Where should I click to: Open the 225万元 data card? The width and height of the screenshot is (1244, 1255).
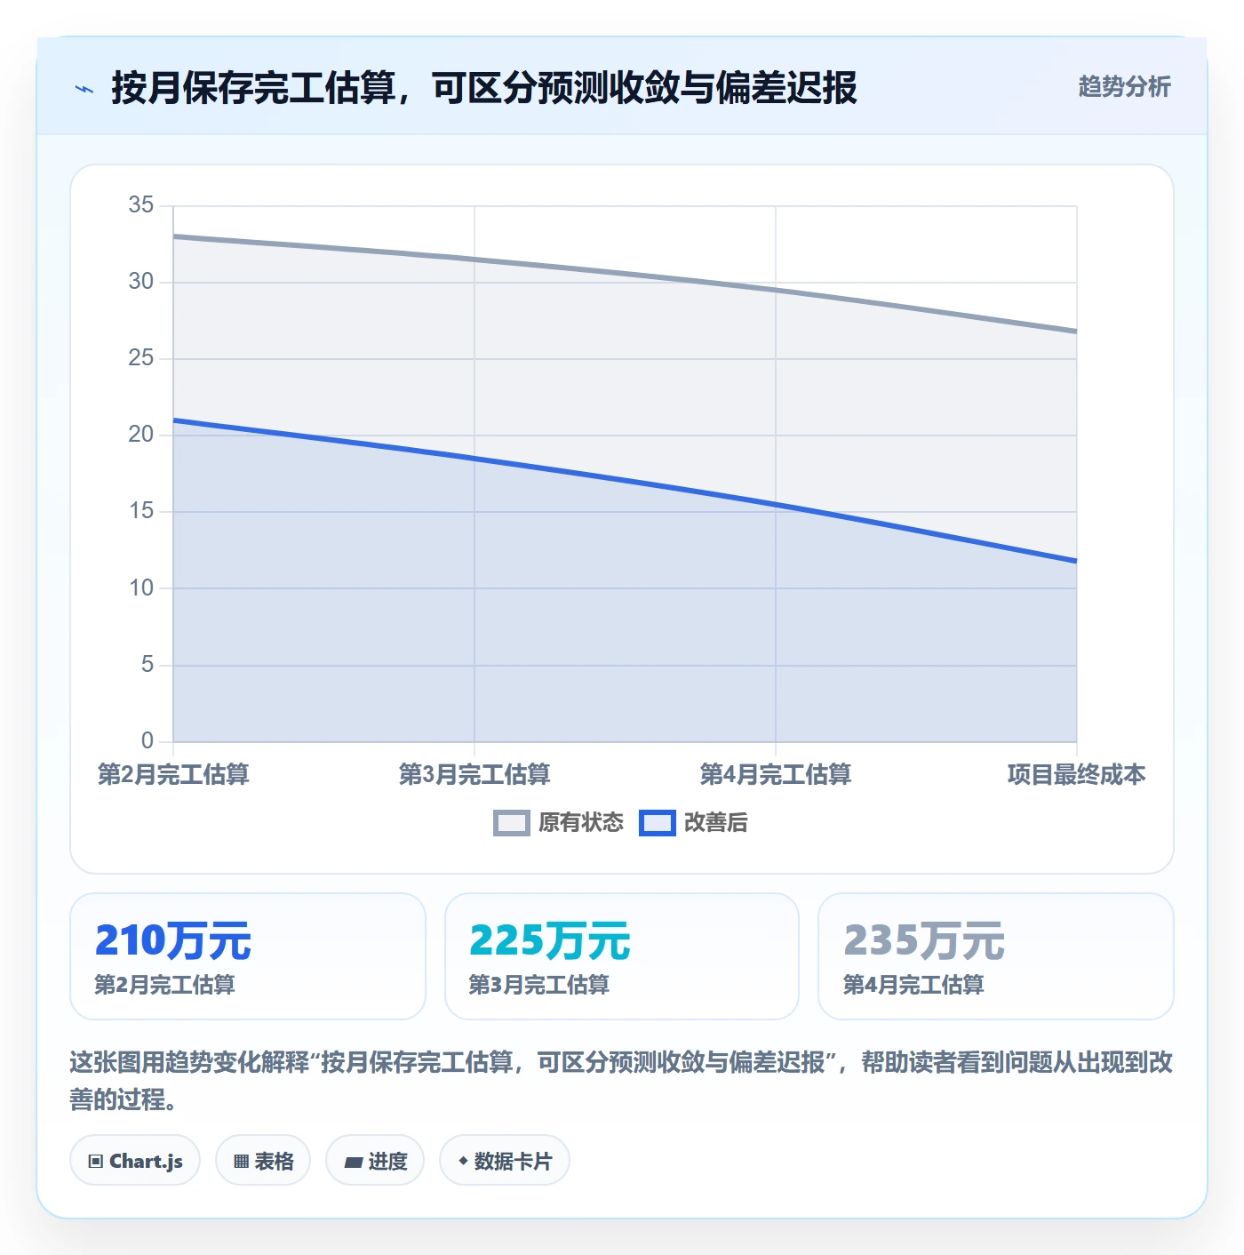coord(622,956)
